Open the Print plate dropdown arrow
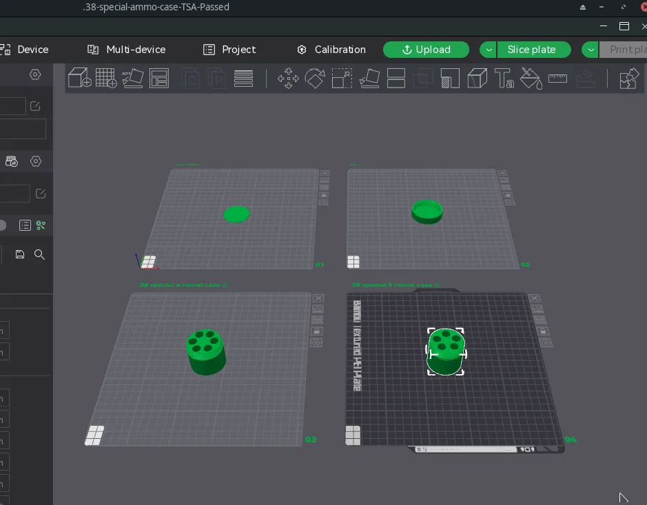Screen dimensions: 647x505 point(590,50)
